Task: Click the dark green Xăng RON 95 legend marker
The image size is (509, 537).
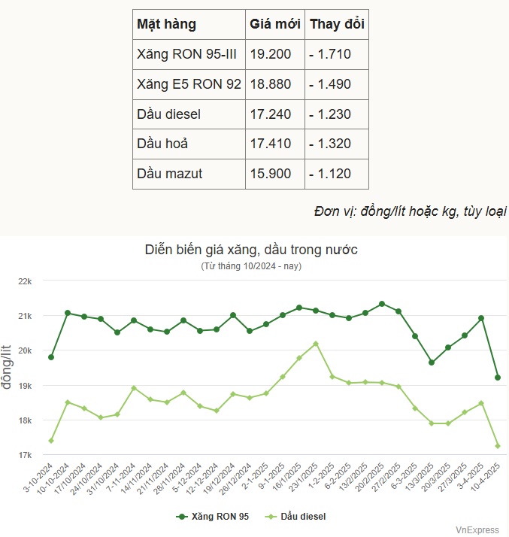Action: [x=181, y=516]
